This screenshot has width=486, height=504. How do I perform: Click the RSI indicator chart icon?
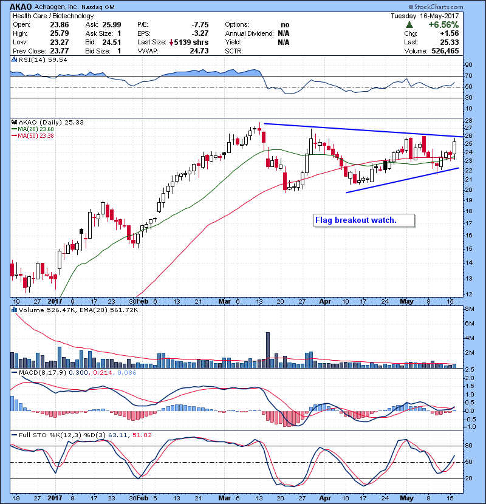(14, 60)
